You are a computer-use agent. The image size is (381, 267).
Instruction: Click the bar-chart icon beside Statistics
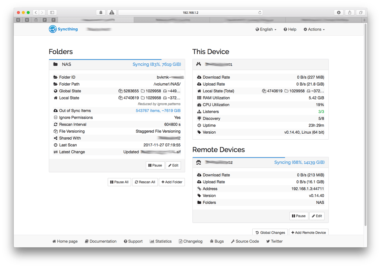pos(152,241)
